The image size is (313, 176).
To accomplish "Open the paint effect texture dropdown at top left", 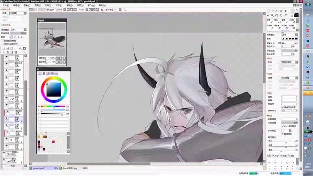I will 17,13.
